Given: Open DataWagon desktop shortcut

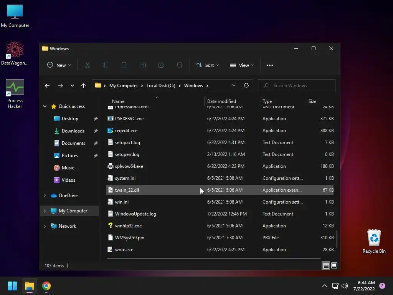Looking at the screenshot, I should pos(15,53).
